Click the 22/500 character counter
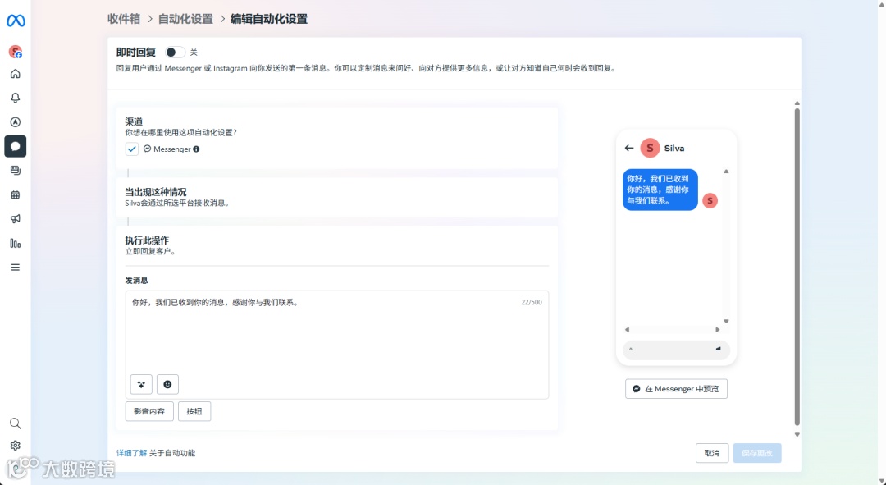Viewport: 886px width, 485px height. click(x=532, y=303)
